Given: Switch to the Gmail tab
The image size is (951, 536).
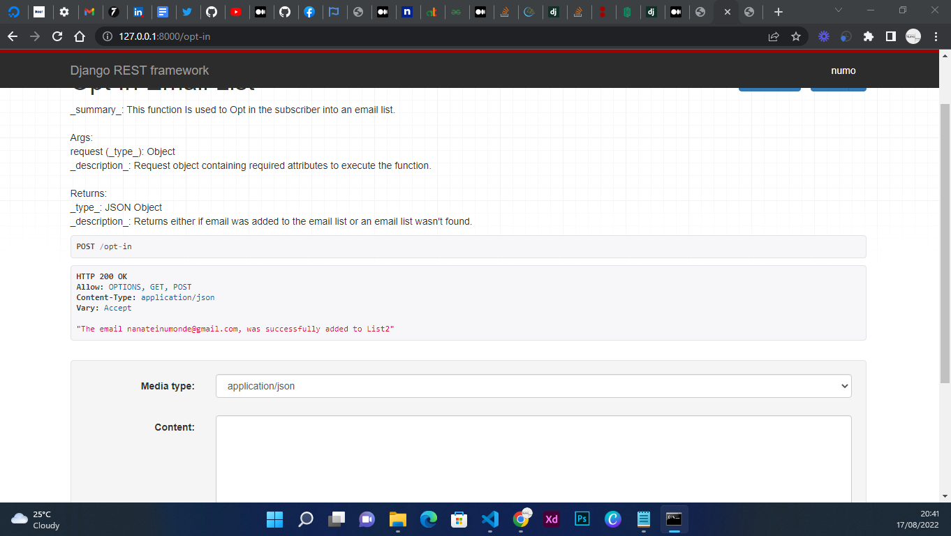Looking at the screenshot, I should pyautogui.click(x=89, y=12).
